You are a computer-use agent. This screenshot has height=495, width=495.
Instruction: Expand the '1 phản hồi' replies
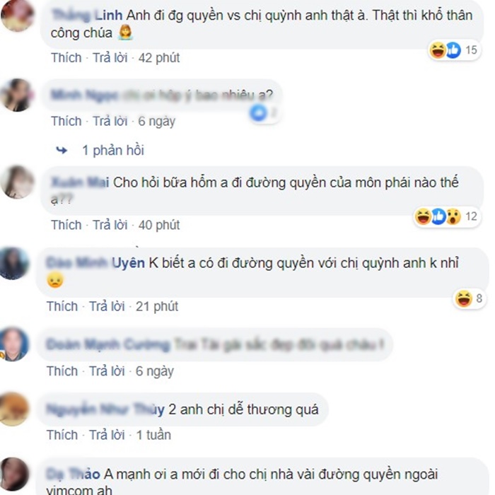coord(113,150)
